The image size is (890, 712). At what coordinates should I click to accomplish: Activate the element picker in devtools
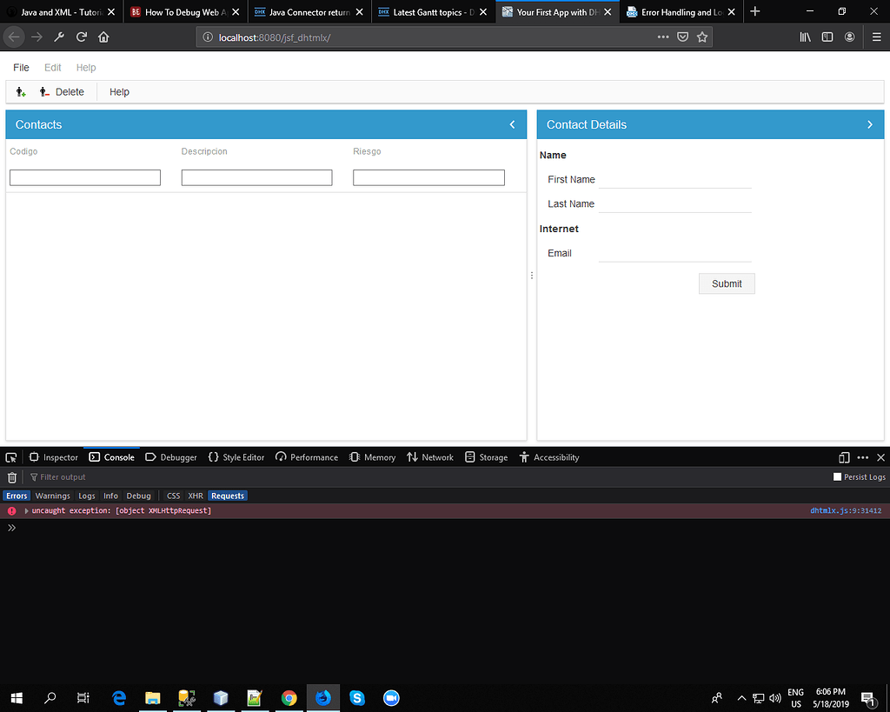11,456
